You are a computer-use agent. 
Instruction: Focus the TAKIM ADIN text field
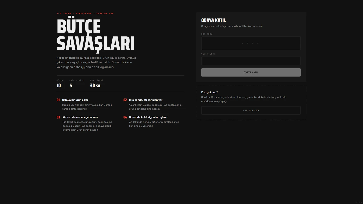[251, 61]
